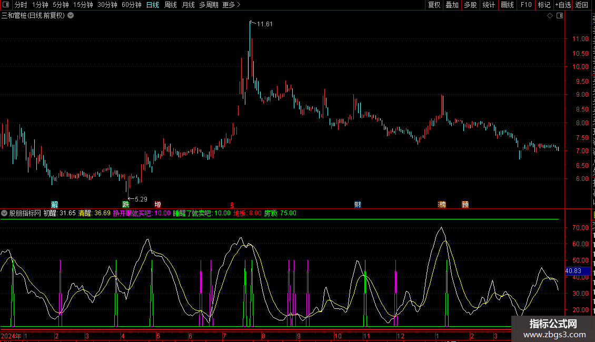595x342 pixels.
Task: Open the F10 company info button
Action: click(525, 5)
